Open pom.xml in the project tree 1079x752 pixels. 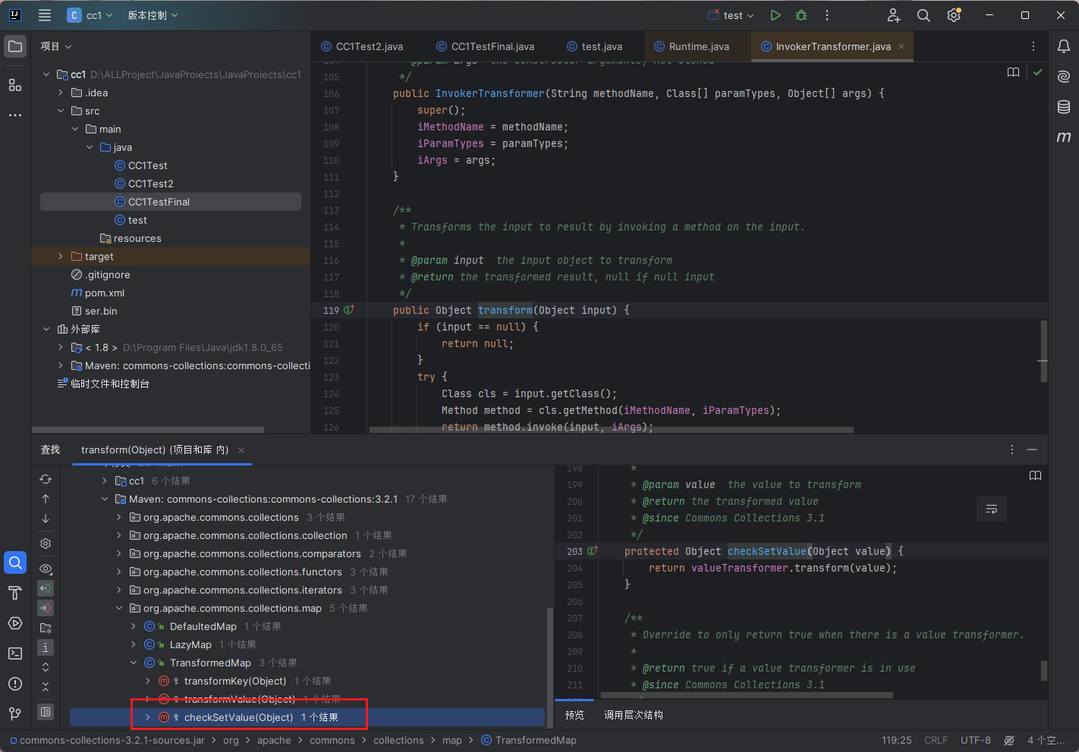(104, 293)
